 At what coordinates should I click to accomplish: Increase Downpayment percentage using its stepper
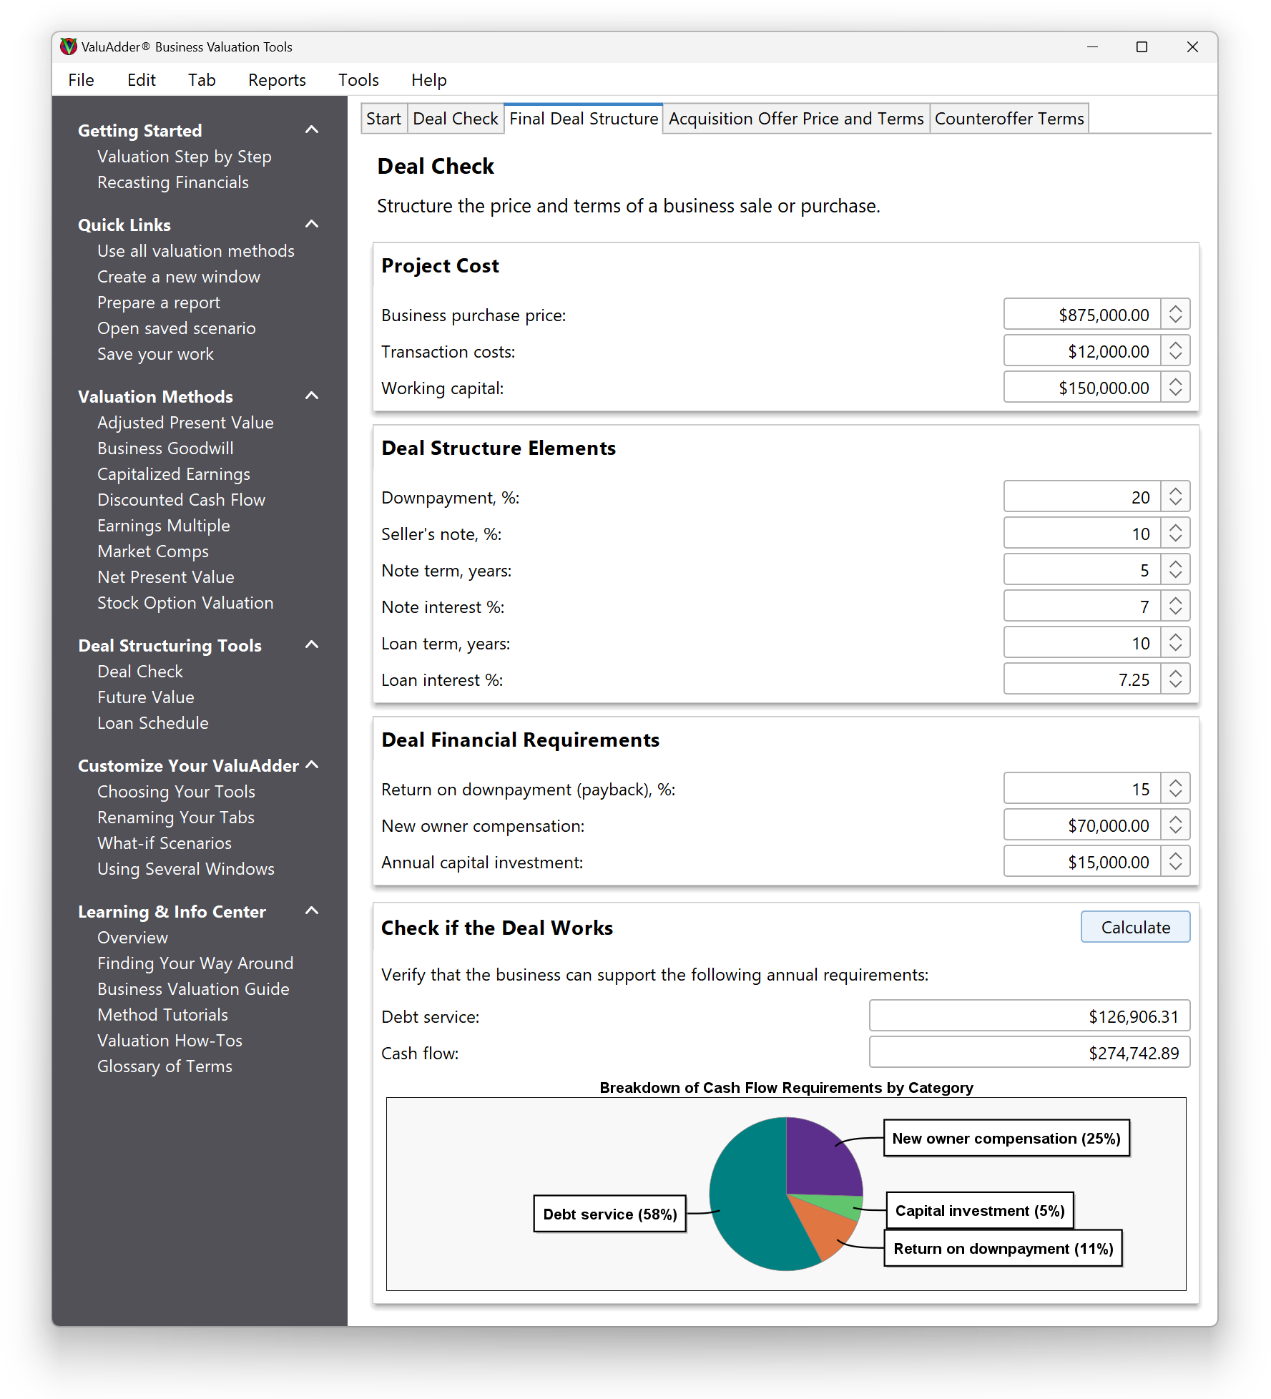point(1175,491)
